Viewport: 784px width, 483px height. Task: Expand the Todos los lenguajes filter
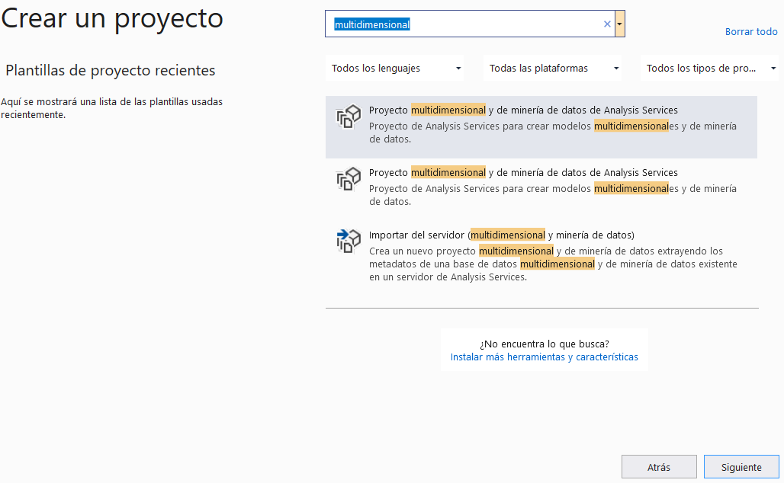pos(394,69)
